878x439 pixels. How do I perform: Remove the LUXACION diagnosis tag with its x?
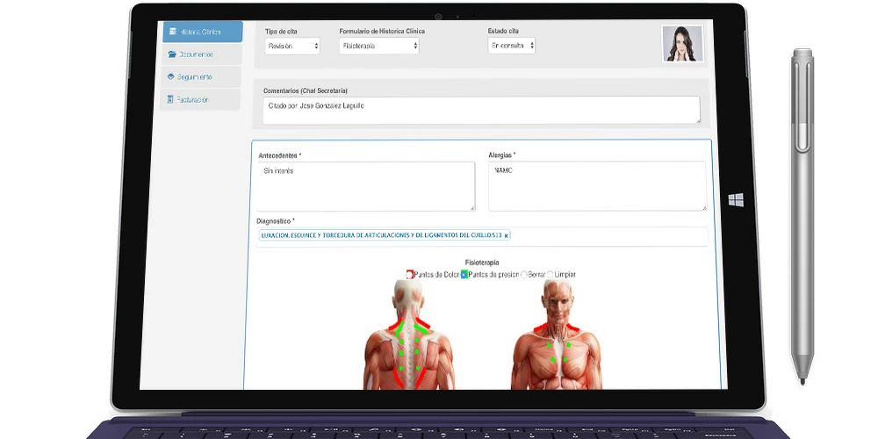pyautogui.click(x=507, y=235)
